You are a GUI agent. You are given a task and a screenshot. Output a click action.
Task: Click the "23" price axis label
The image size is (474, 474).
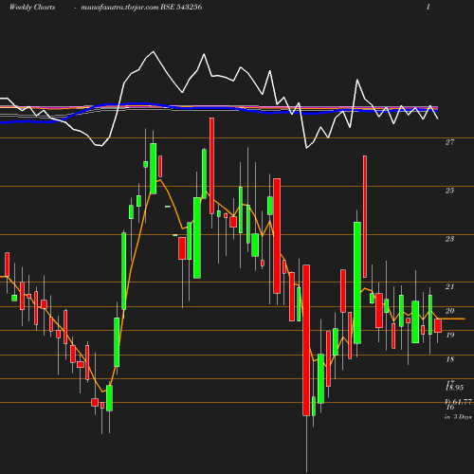(x=449, y=239)
